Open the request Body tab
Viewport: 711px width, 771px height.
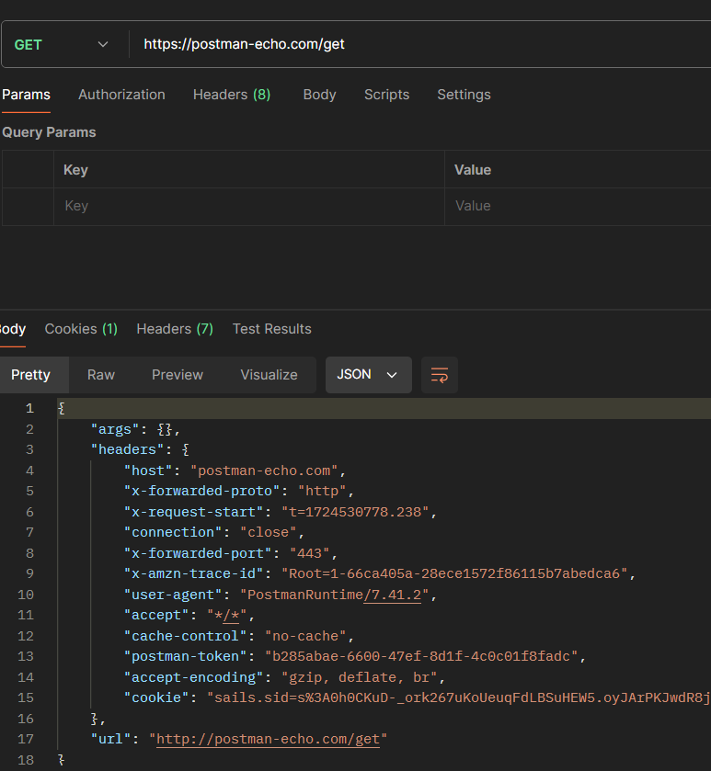pos(319,95)
